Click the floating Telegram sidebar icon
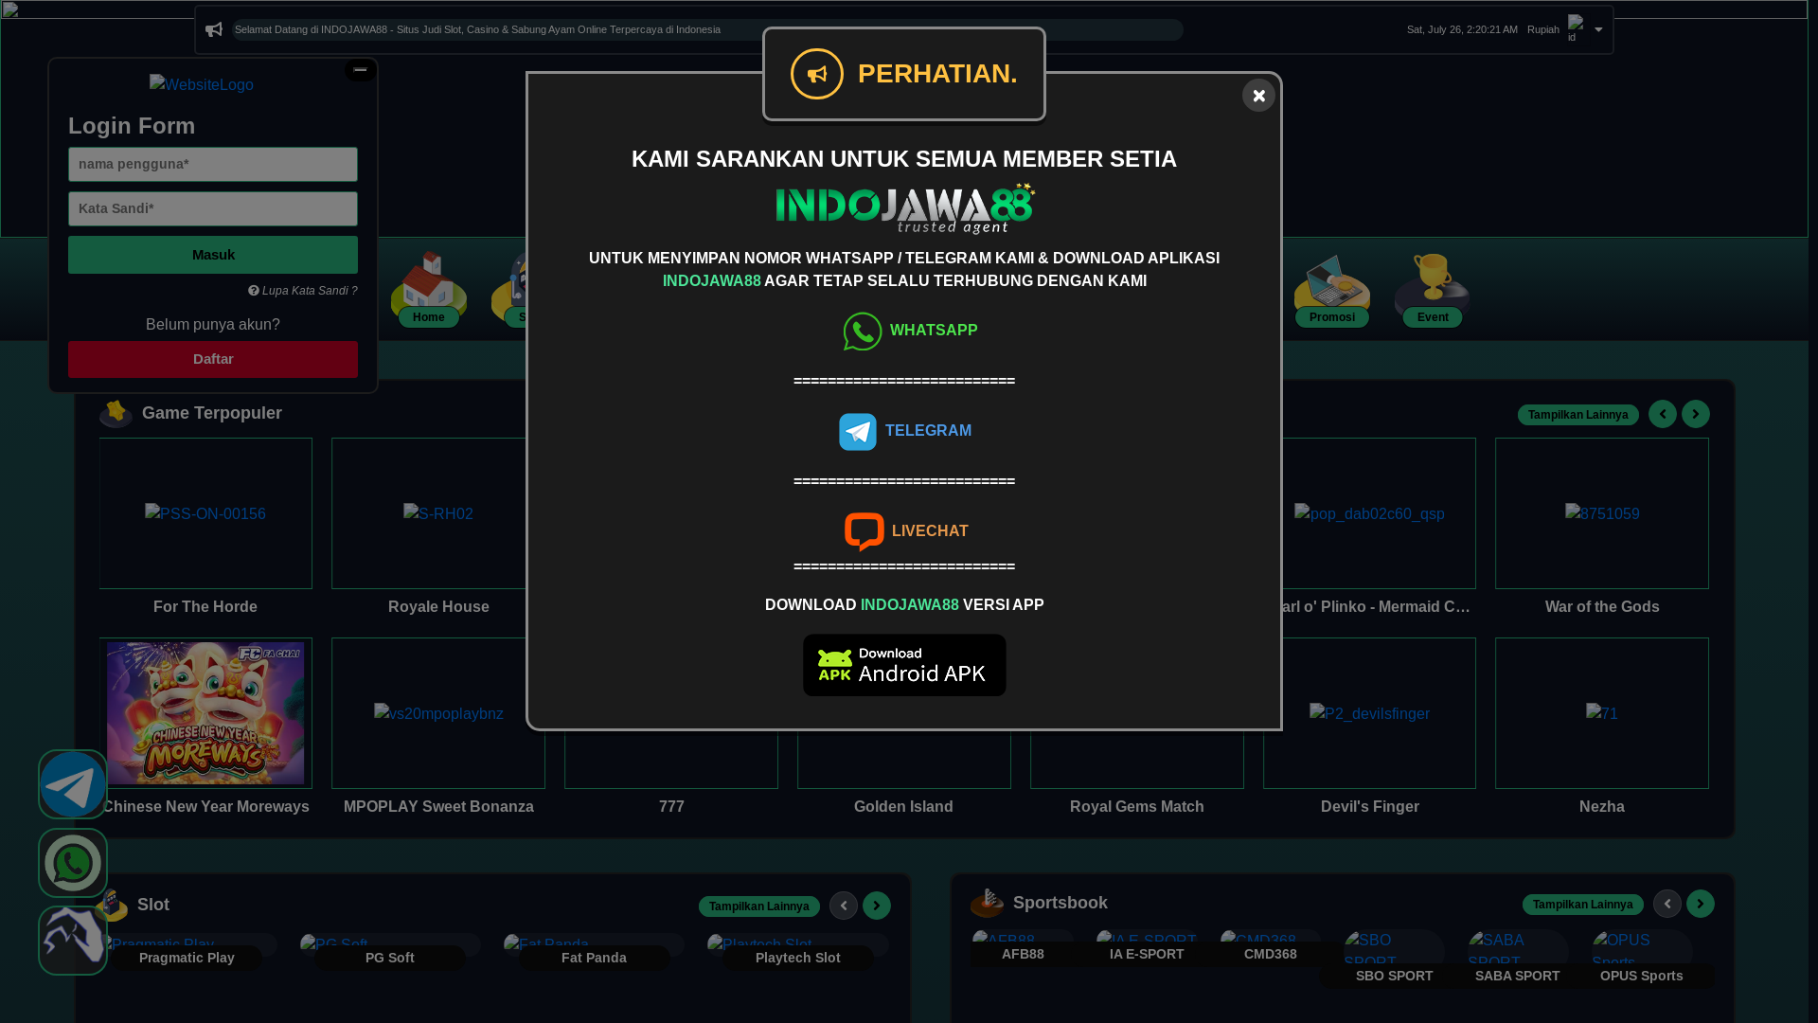1818x1023 pixels. point(73,784)
